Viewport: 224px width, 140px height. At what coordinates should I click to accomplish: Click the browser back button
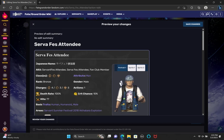point(4,8)
